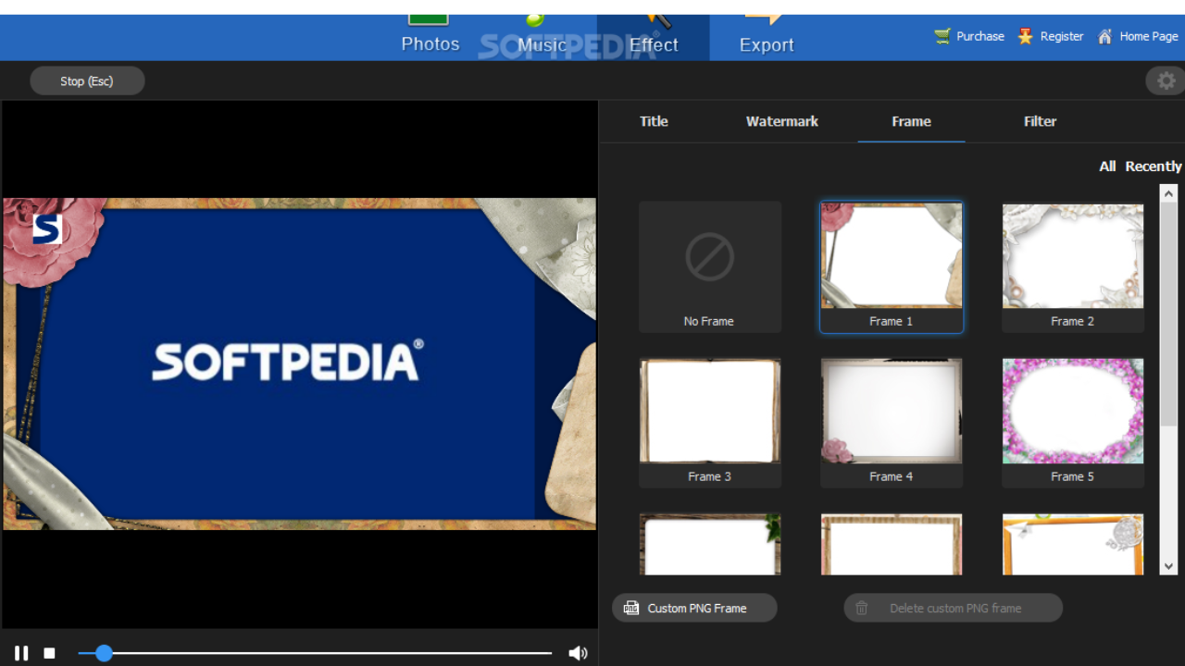Show Recently used frames
The image size is (1185, 666).
[1153, 166]
